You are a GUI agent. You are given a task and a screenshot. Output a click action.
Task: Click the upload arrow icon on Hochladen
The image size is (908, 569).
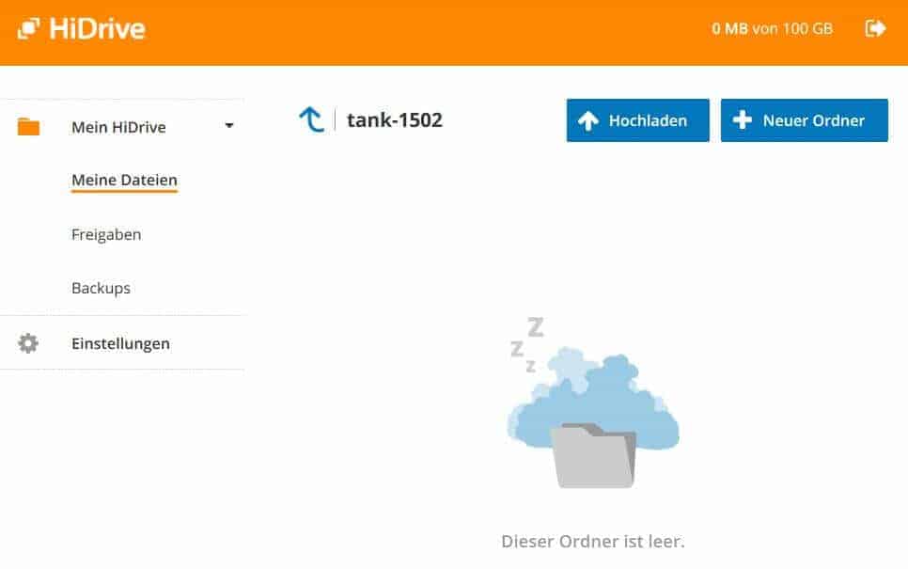click(587, 120)
